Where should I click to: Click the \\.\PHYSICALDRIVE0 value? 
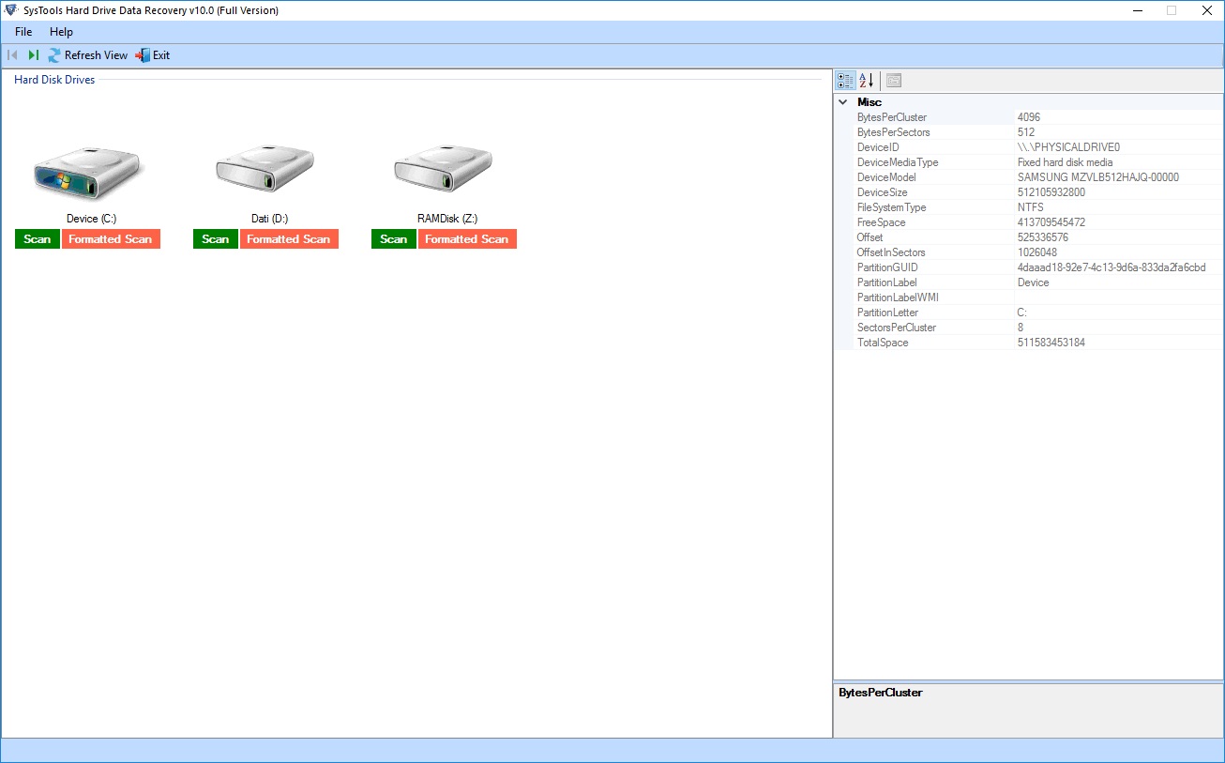(1068, 147)
